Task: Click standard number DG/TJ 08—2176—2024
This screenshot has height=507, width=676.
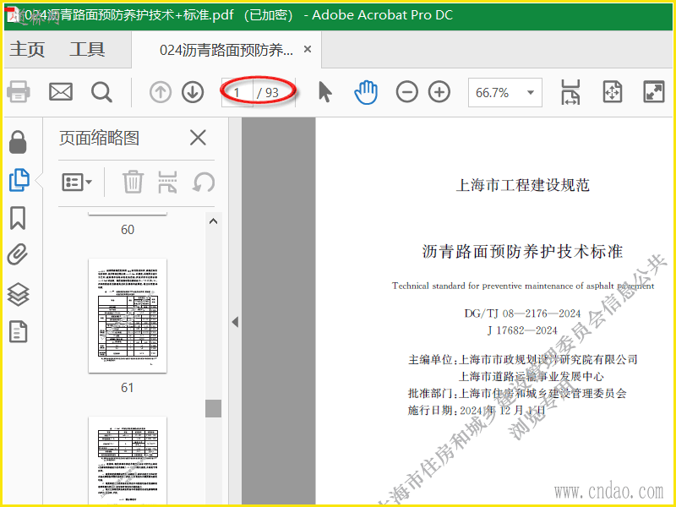Action: (522, 313)
